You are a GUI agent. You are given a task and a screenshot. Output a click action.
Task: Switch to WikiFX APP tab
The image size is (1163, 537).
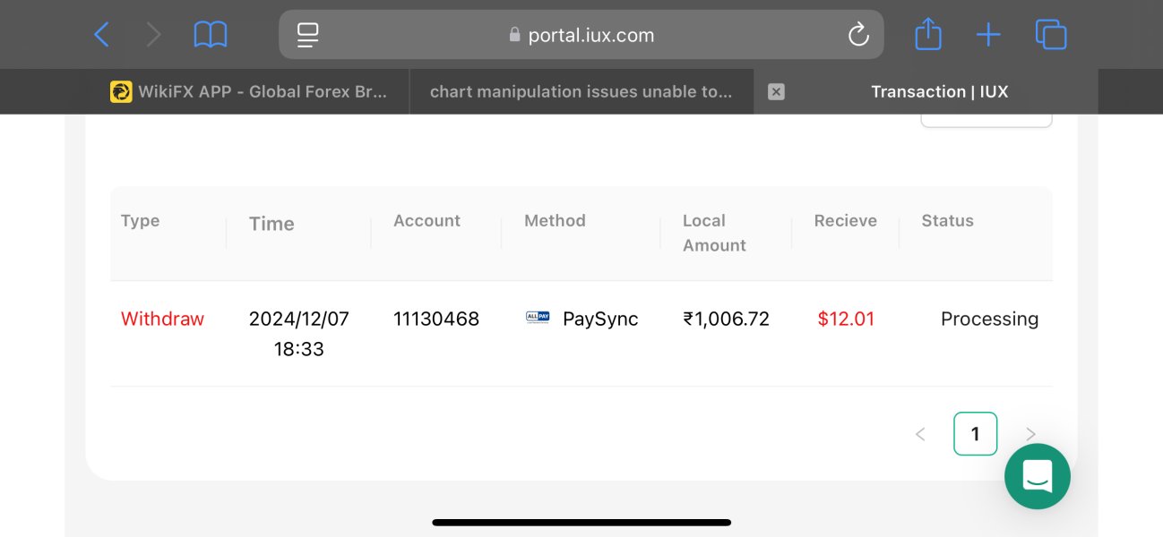tap(250, 91)
